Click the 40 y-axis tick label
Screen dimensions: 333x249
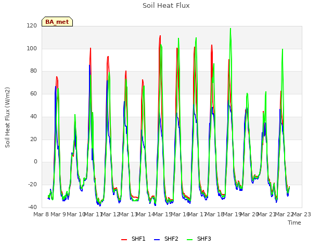pyautogui.click(x=33, y=116)
